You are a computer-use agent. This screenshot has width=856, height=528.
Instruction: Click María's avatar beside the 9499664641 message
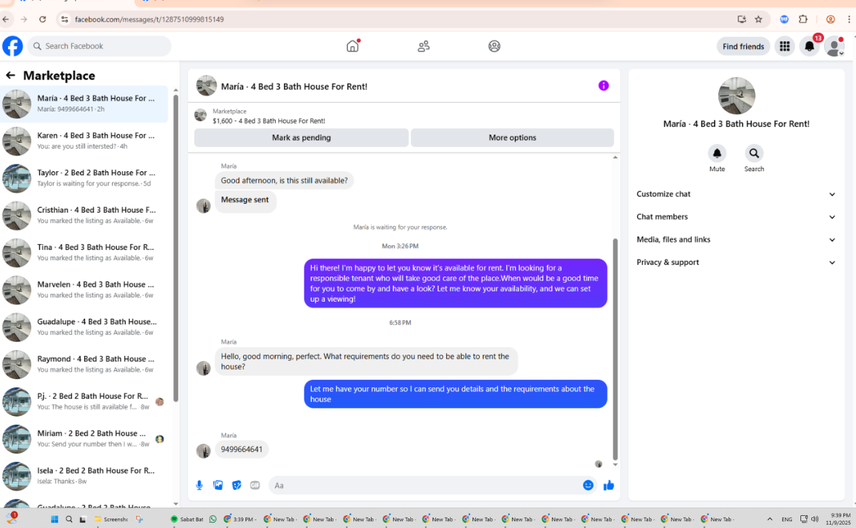pyautogui.click(x=203, y=451)
